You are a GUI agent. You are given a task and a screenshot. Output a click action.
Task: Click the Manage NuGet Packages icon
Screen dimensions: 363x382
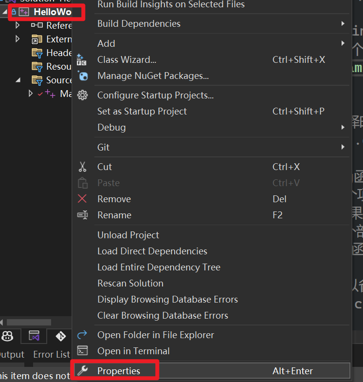tap(82, 76)
